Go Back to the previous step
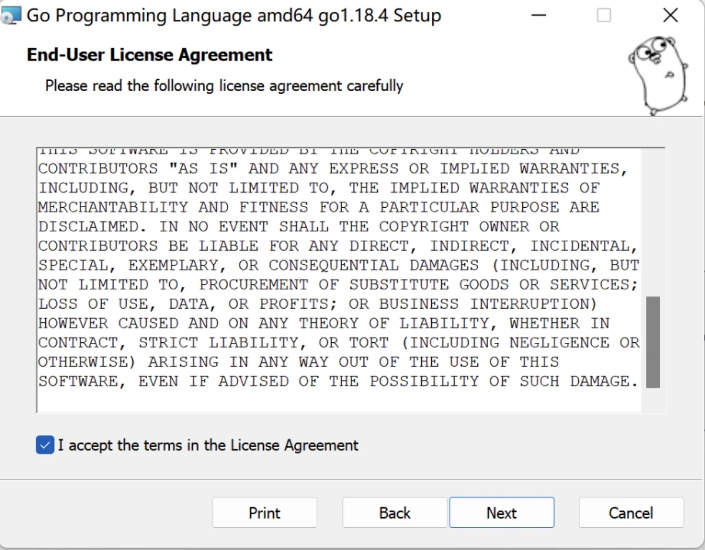 pyautogui.click(x=395, y=513)
